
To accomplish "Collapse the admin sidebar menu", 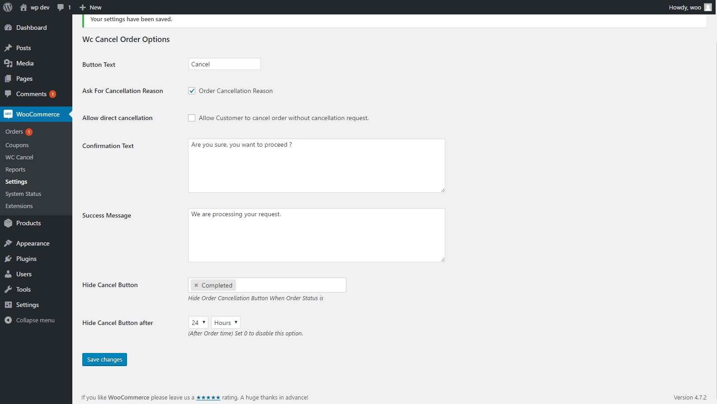I will click(x=36, y=320).
